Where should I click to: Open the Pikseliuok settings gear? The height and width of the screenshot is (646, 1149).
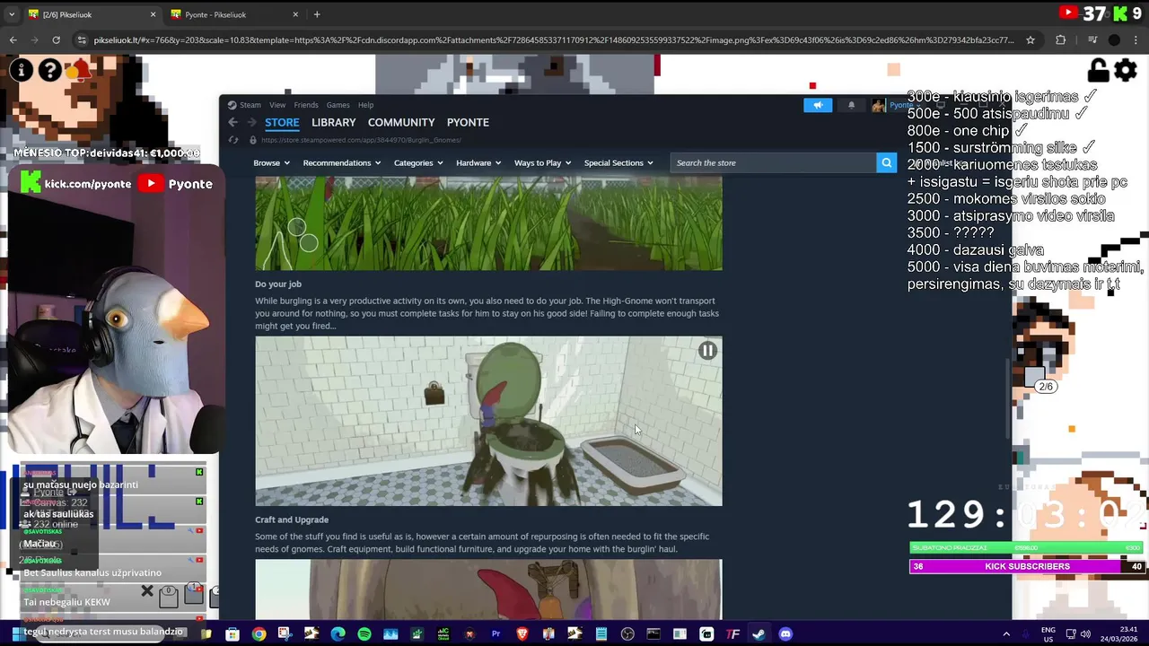(x=1126, y=70)
